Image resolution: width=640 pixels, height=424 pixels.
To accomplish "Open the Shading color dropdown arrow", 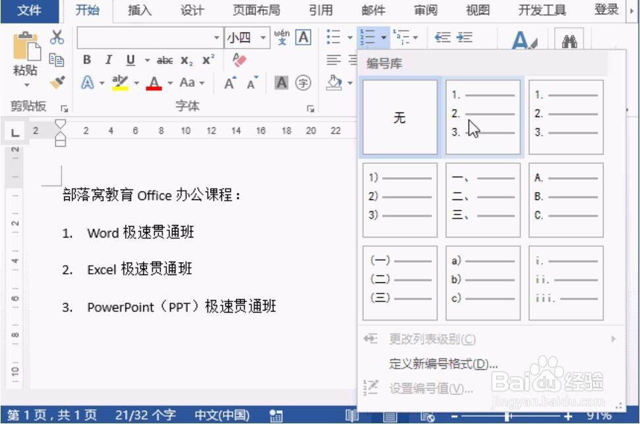I will click(x=350, y=83).
